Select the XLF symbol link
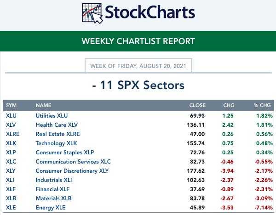 pos(11,189)
